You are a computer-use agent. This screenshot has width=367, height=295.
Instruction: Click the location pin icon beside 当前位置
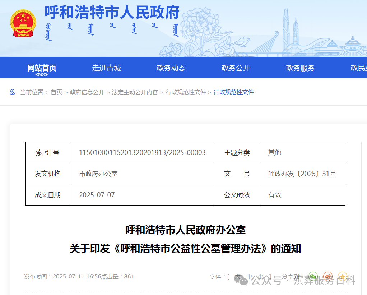(13, 92)
